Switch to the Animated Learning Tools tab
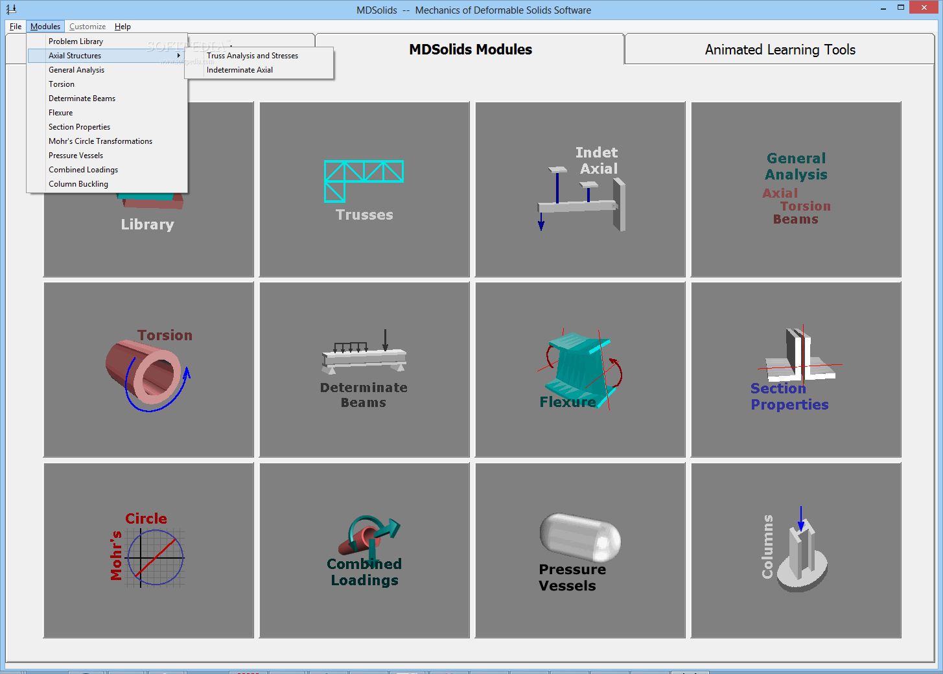The width and height of the screenshot is (943, 674). coord(780,49)
